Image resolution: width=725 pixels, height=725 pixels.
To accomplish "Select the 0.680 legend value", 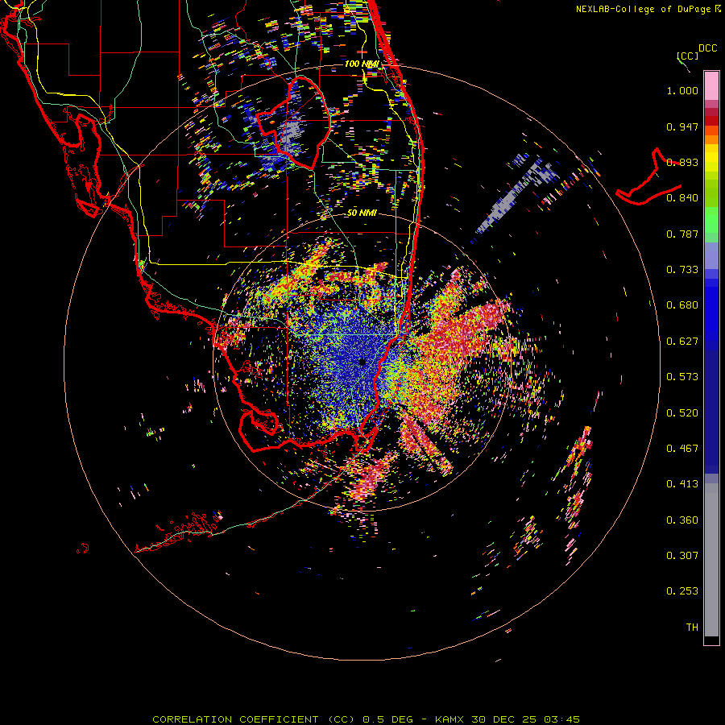I will (682, 305).
